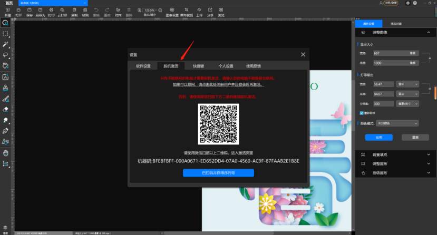
Task: Click the 打开 open file icon
Action: pyautogui.click(x=18, y=10)
